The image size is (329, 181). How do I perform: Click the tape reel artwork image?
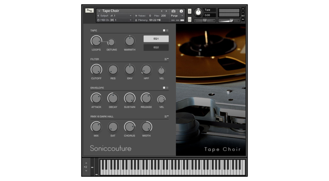click(x=211, y=90)
